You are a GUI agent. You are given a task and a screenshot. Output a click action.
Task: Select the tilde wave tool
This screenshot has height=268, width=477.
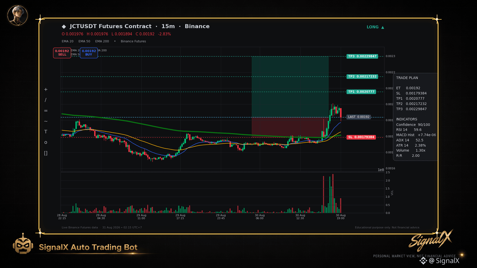46,121
